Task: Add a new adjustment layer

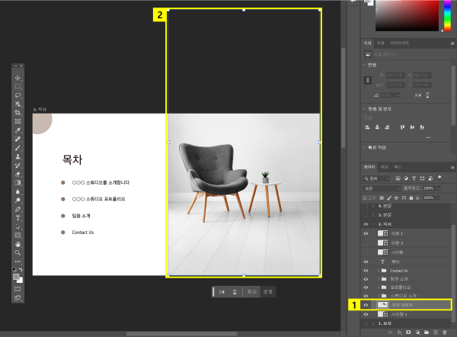Action: (417, 332)
